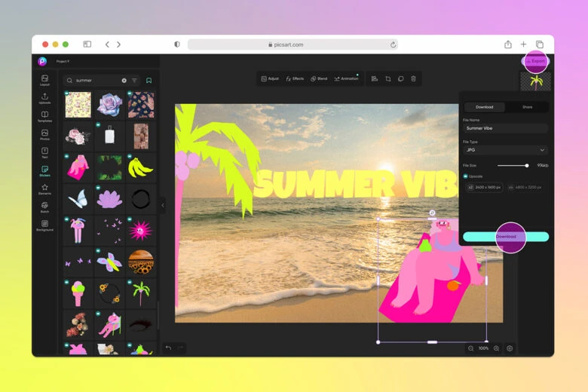This screenshot has height=392, width=588.
Task: Click the crop icon in top toolbar
Action: pyautogui.click(x=387, y=78)
